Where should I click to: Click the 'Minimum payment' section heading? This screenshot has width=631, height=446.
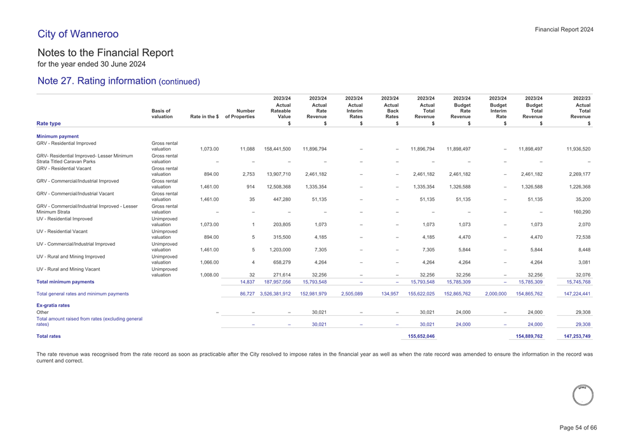point(58,136)
